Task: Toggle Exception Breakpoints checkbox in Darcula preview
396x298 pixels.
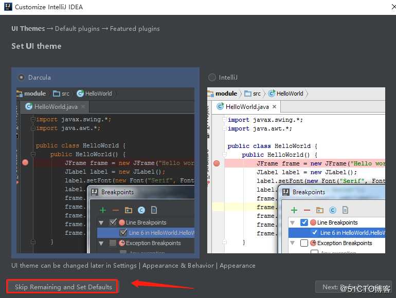Action: (x=113, y=243)
